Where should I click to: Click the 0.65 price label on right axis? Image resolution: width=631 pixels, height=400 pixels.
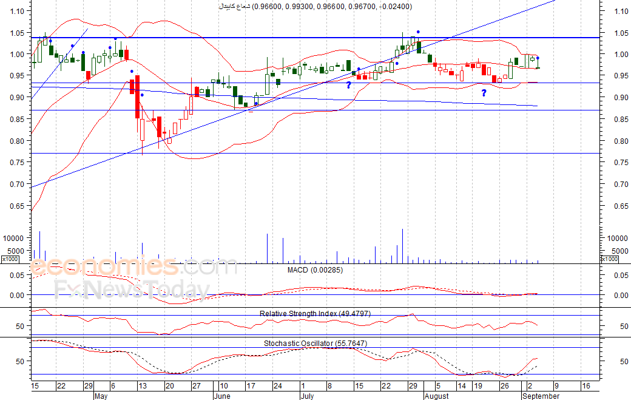click(621, 206)
